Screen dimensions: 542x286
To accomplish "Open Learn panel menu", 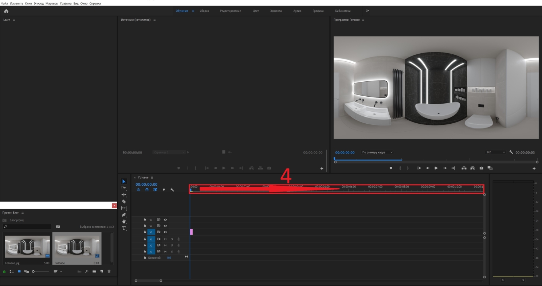I will click(x=14, y=20).
